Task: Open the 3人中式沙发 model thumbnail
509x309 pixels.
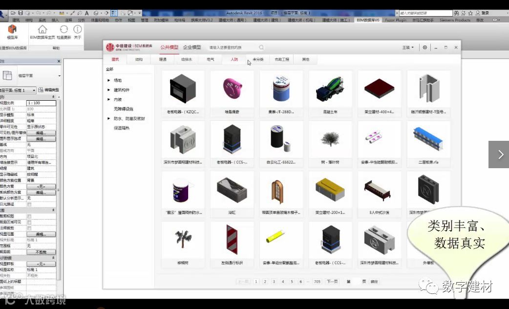Action: (x=379, y=190)
